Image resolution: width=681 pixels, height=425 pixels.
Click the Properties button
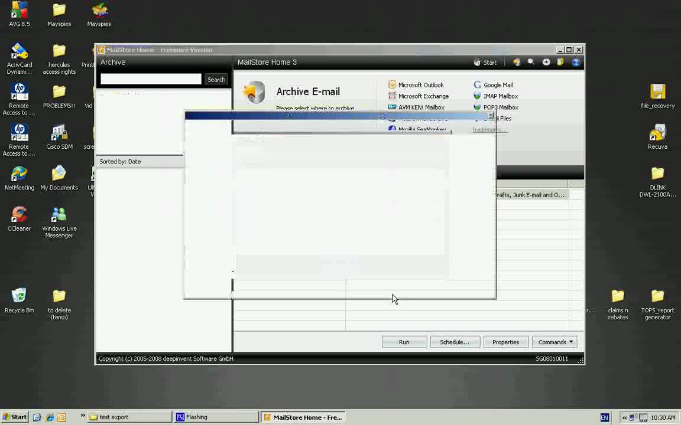tap(505, 342)
